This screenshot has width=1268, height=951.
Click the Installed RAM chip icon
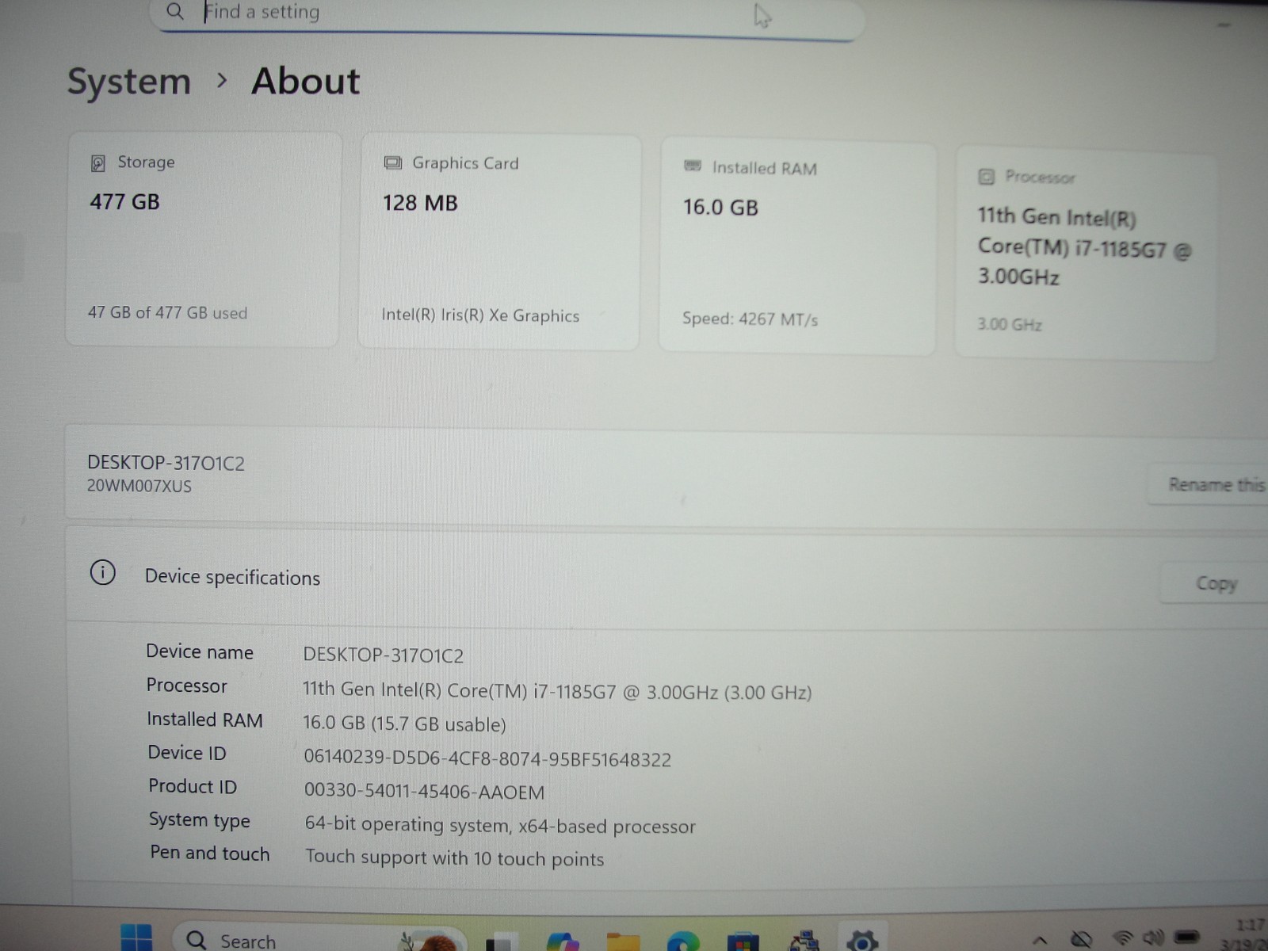coord(693,166)
